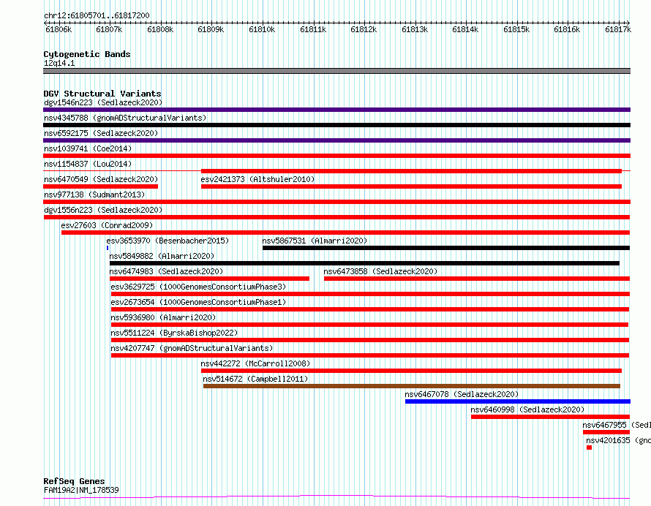The height and width of the screenshot is (506, 651).
Task: Click the nsv5849882 (Almarri2020) label
Action: (x=162, y=256)
